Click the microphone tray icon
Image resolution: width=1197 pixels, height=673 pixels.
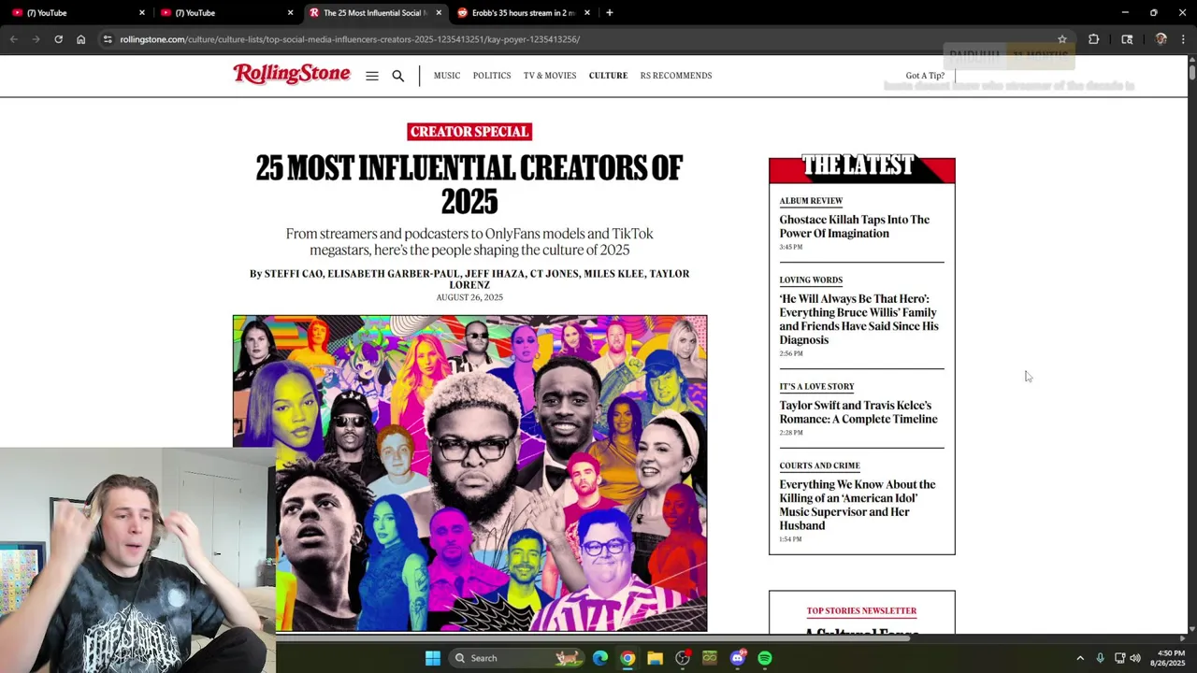(1100, 658)
